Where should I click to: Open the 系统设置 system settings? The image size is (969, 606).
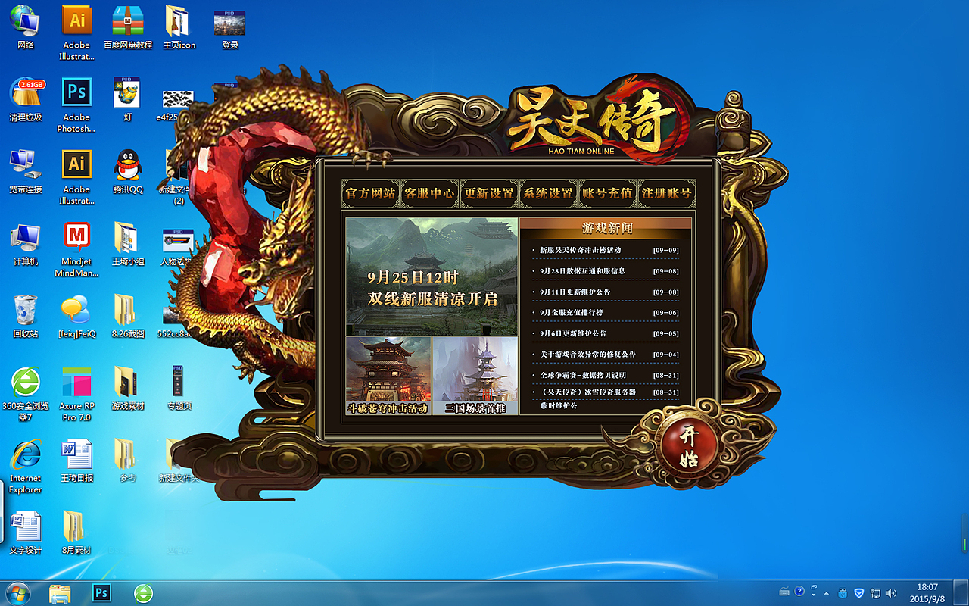pos(547,193)
